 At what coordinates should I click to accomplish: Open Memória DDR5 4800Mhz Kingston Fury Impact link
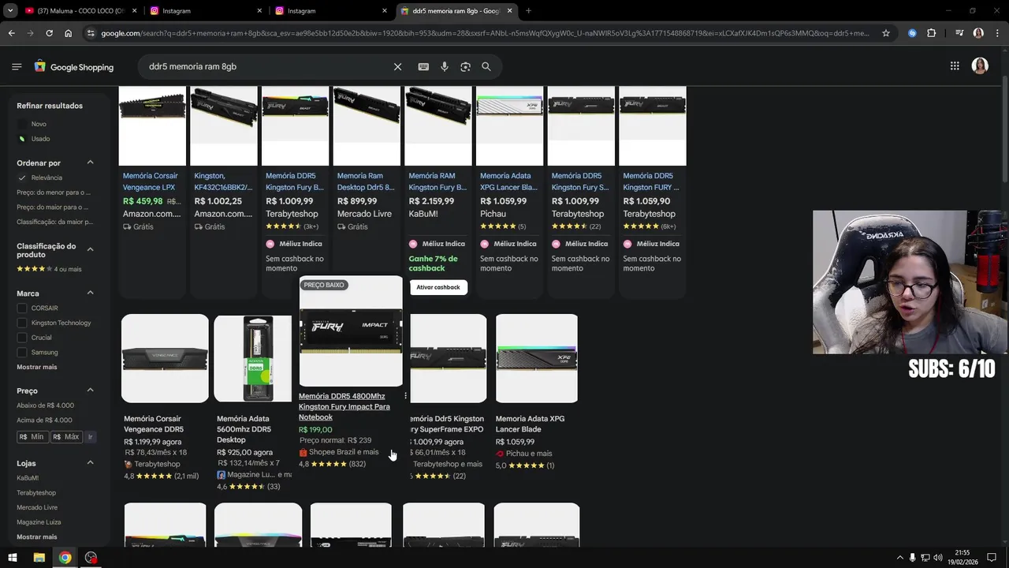pyautogui.click(x=344, y=406)
